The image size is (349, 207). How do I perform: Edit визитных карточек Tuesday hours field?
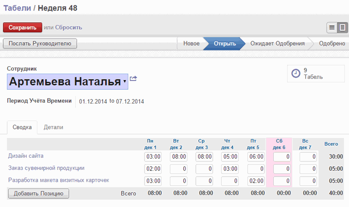[179, 181]
